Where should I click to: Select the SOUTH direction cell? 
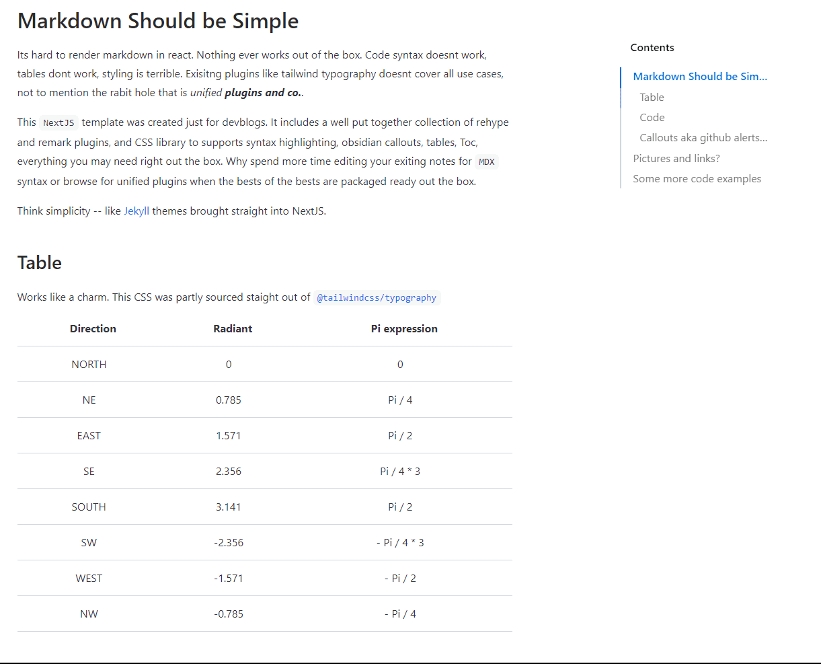89,507
